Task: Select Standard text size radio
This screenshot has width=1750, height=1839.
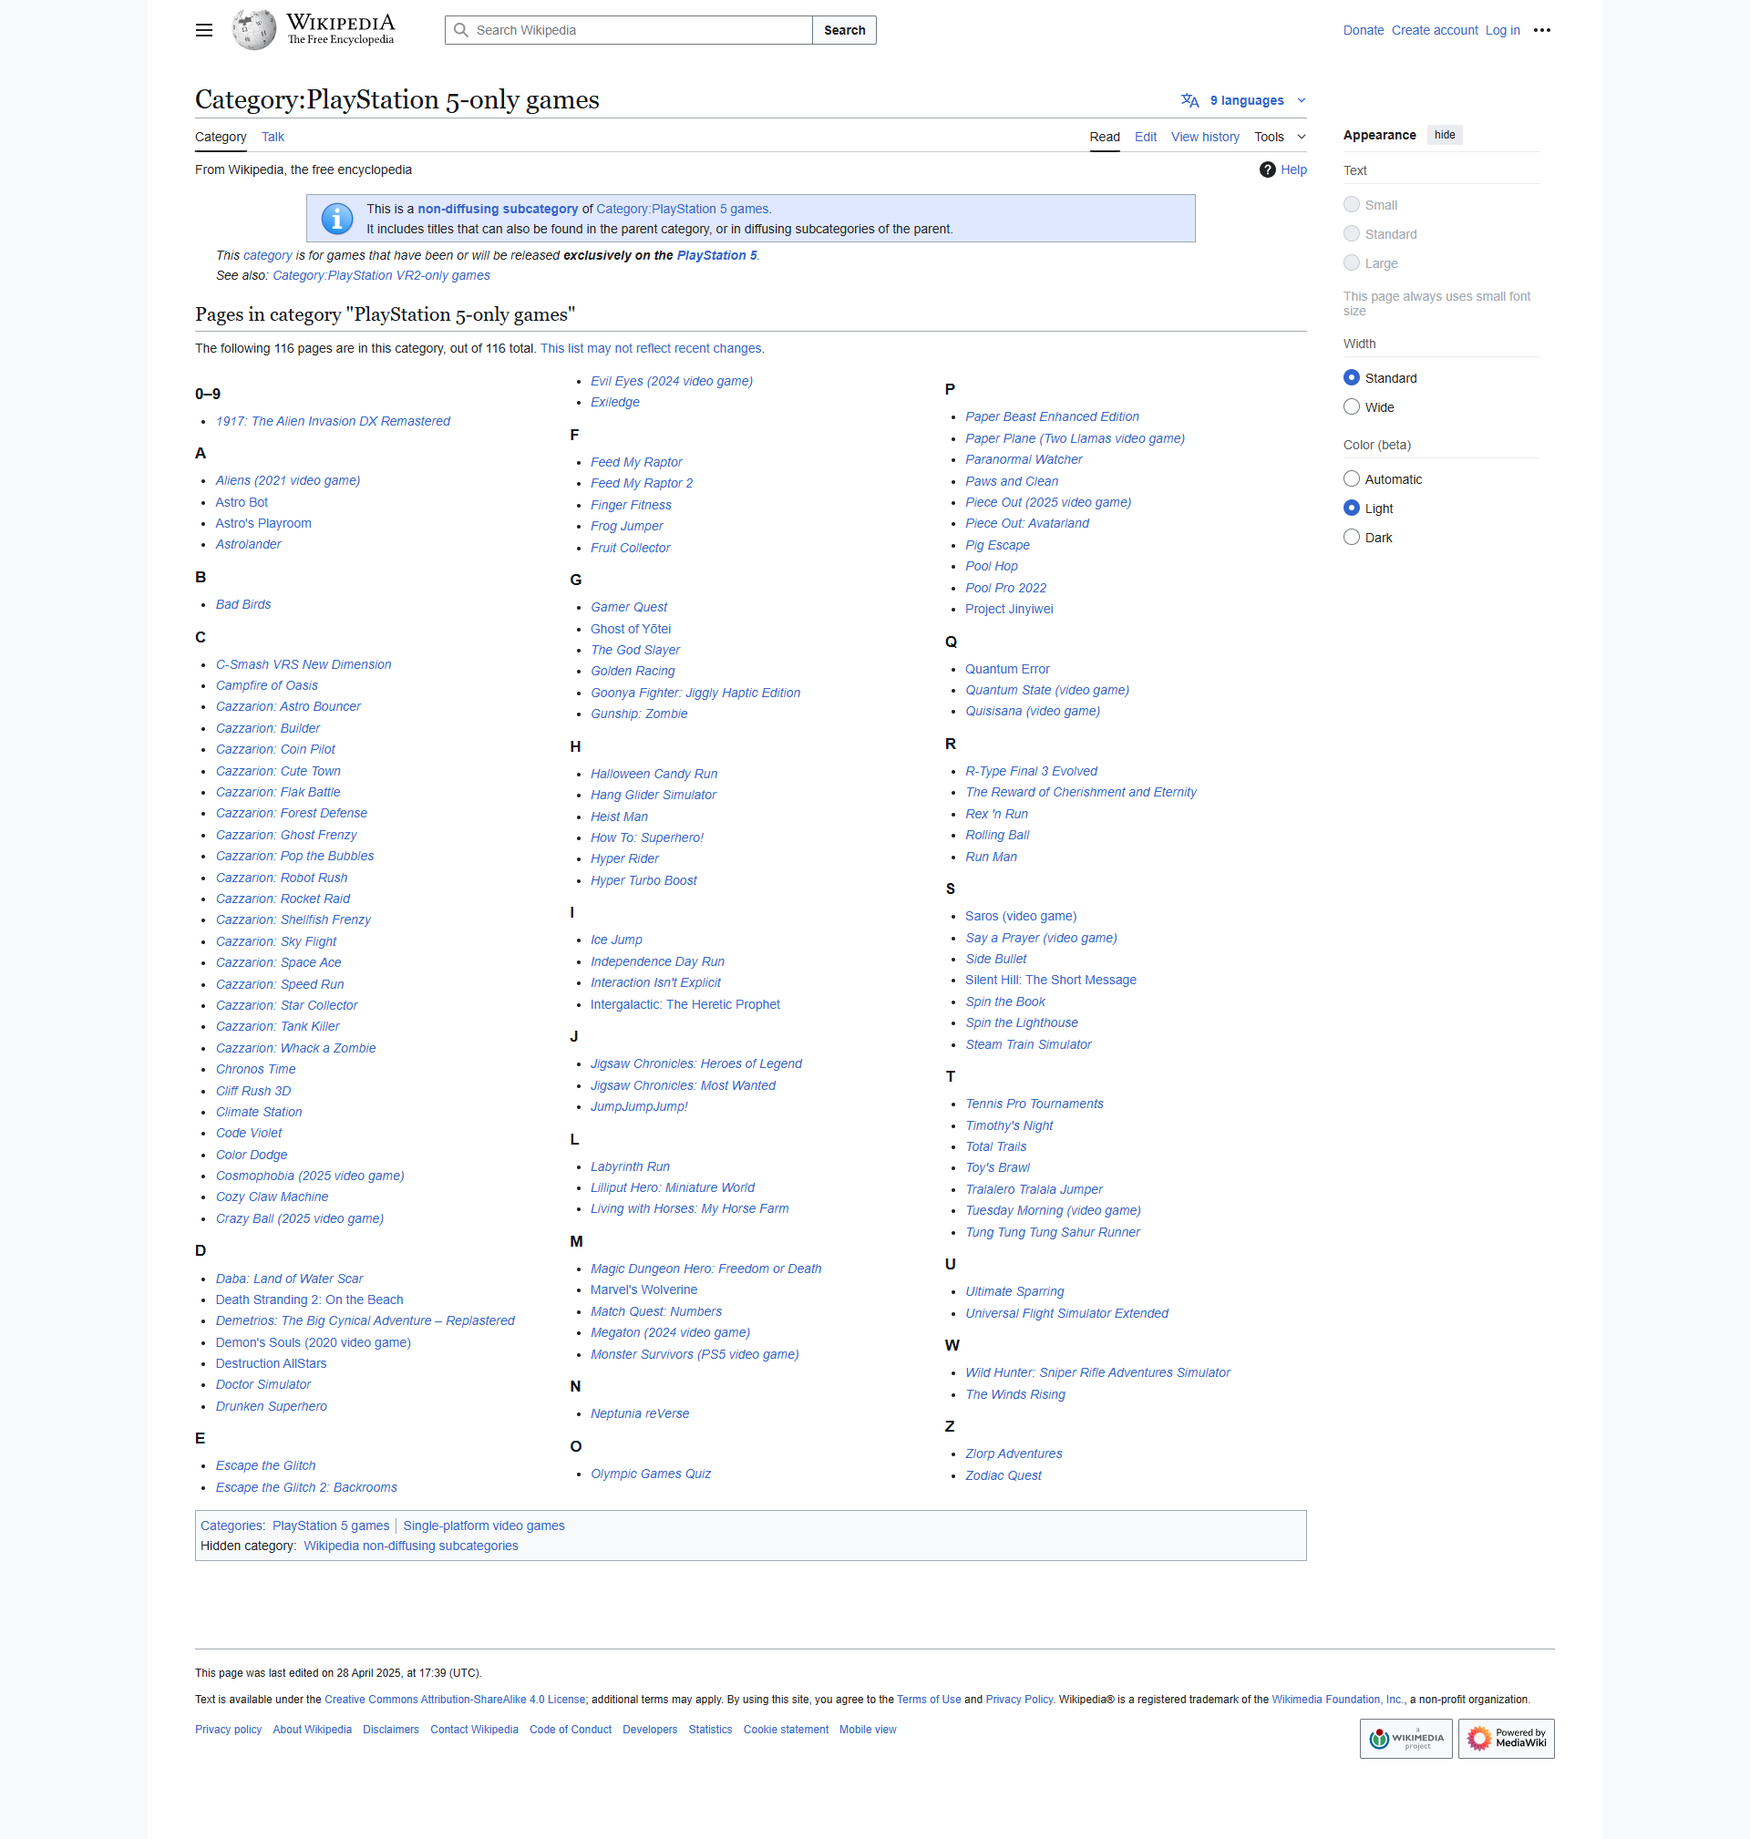Action: (1351, 233)
